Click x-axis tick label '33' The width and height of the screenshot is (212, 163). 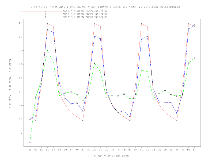pos(94,150)
